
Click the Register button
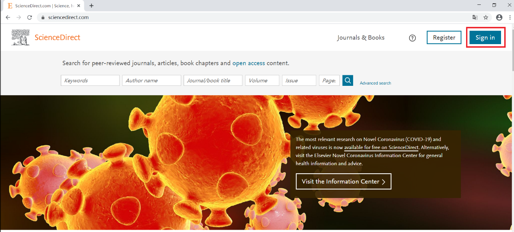click(444, 38)
